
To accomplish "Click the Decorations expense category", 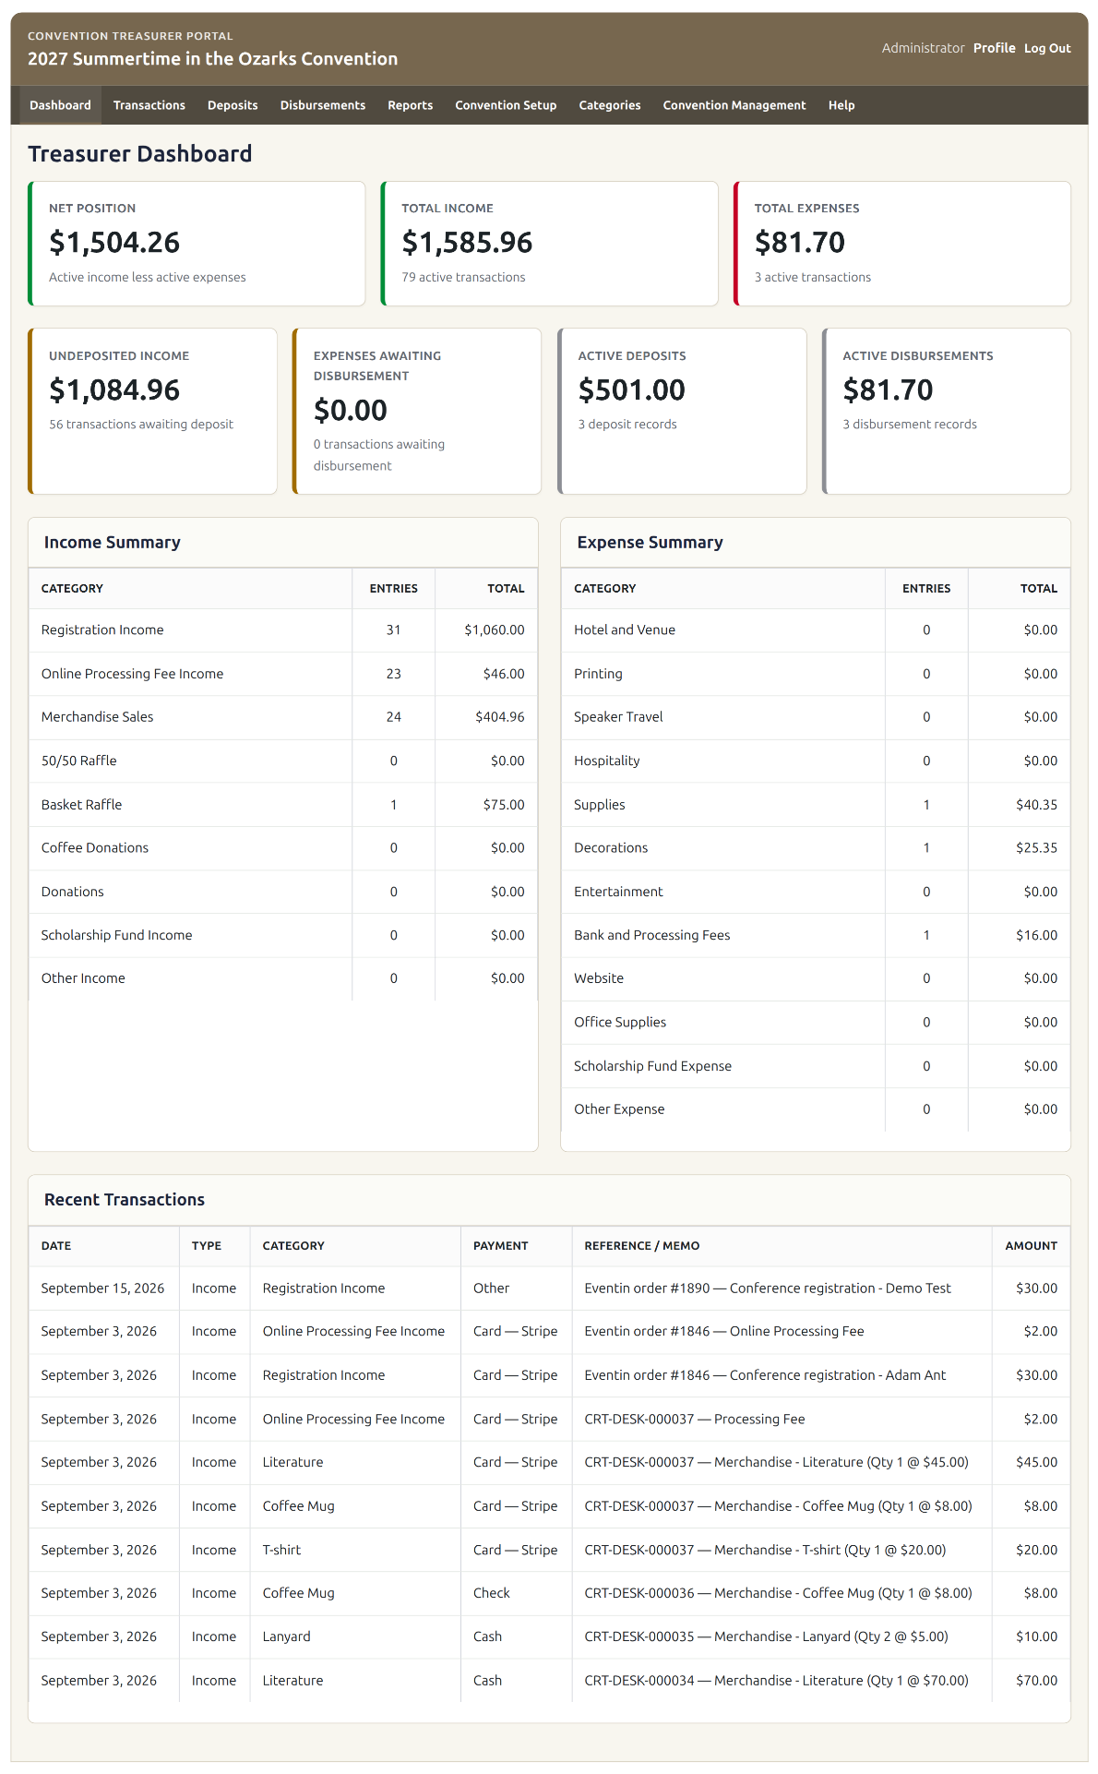I will (611, 847).
